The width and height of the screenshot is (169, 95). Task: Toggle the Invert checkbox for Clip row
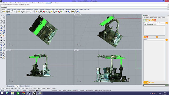tap(158, 25)
